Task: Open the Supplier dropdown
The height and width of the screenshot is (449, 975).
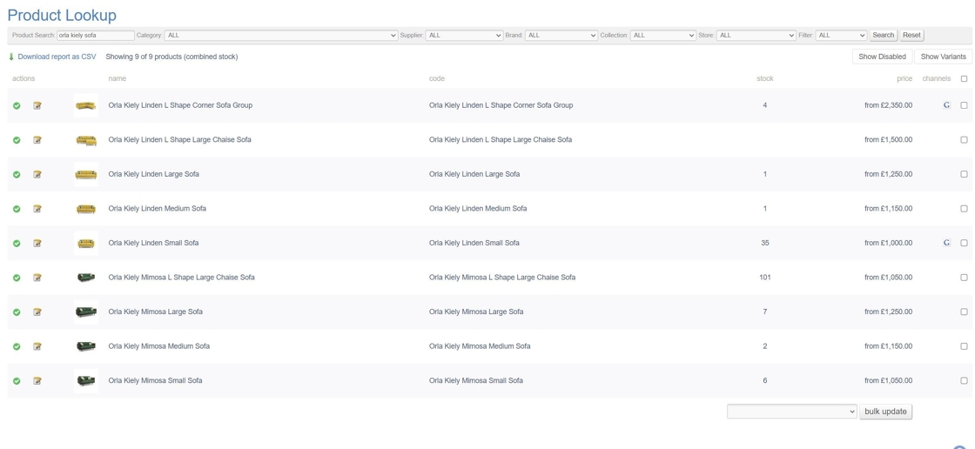Action: click(x=464, y=36)
